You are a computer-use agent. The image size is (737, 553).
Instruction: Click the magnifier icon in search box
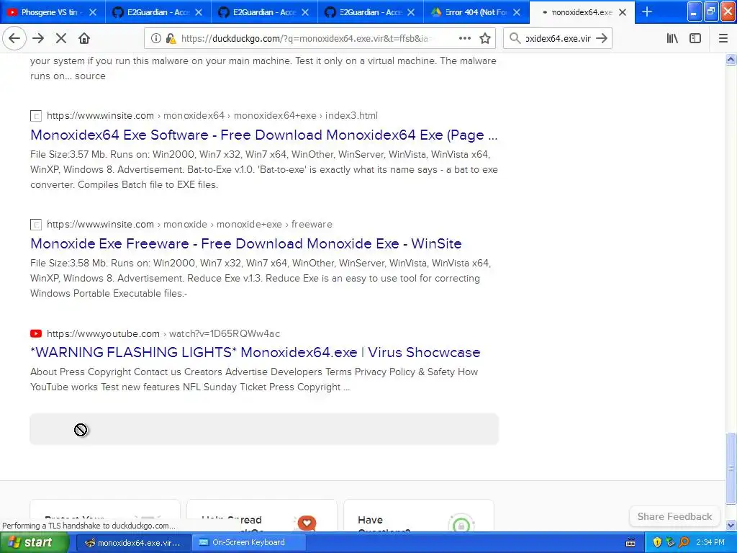click(515, 39)
